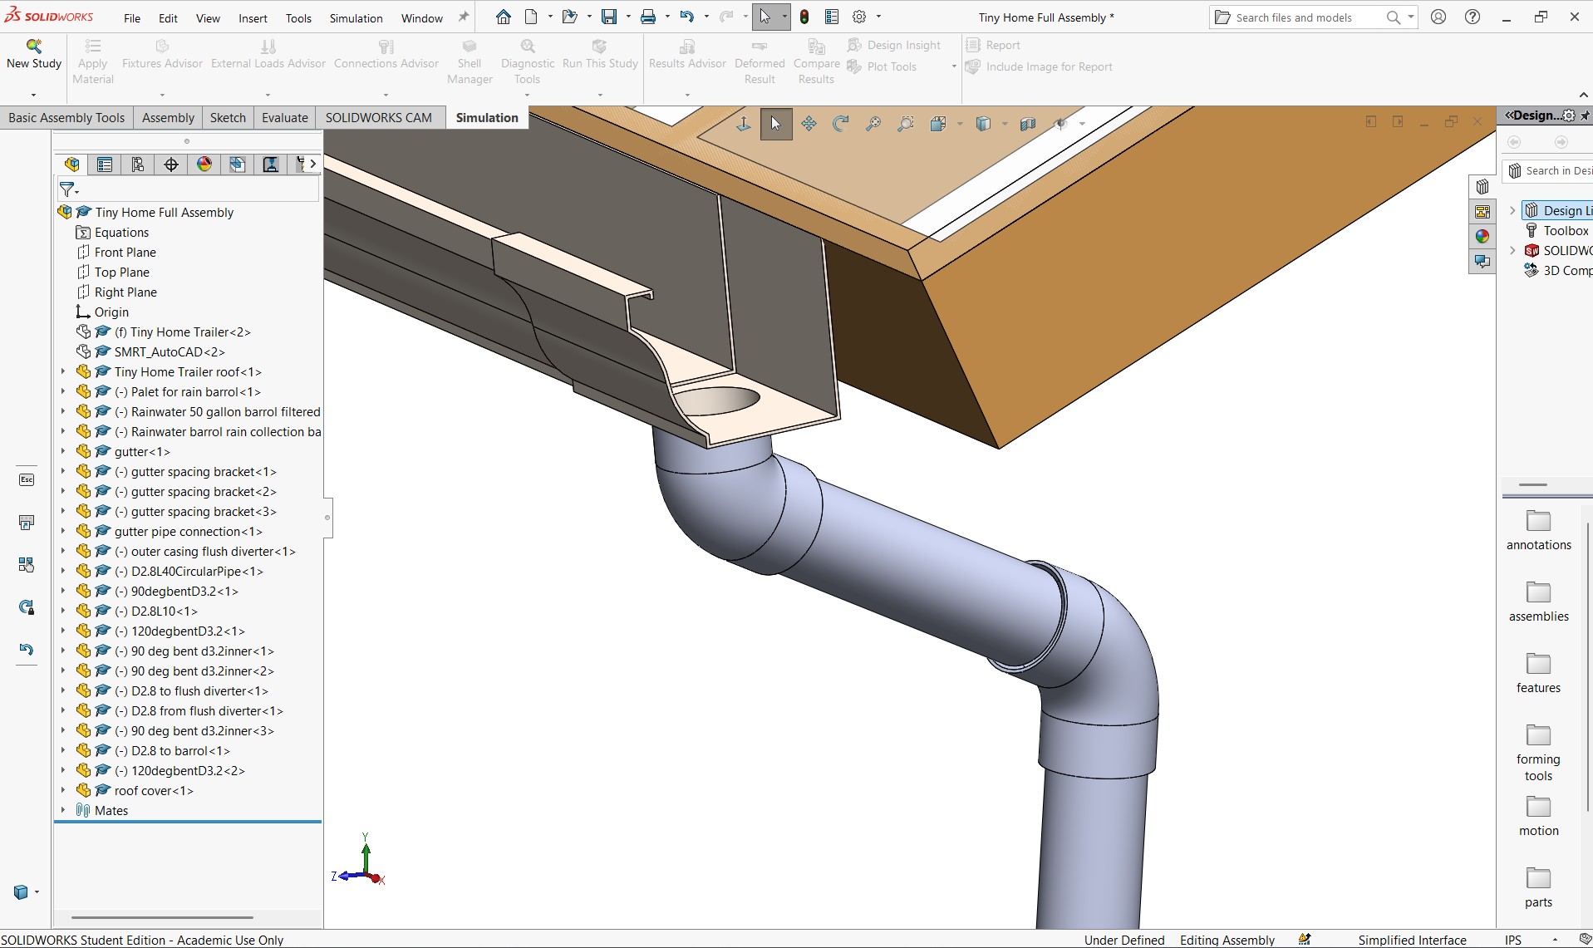Click the Undo icon
This screenshot has width=1593, height=948.
point(686,17)
